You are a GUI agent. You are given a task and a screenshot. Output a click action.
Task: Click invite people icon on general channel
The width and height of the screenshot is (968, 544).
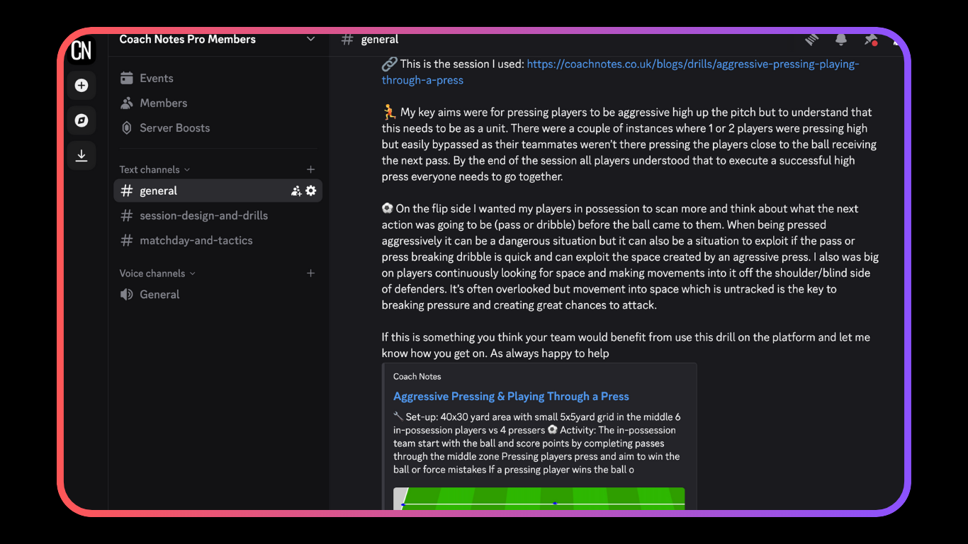tap(296, 191)
